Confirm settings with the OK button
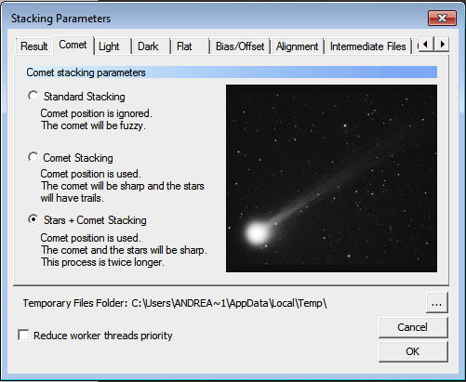The height and width of the screenshot is (382, 466). pos(413,351)
